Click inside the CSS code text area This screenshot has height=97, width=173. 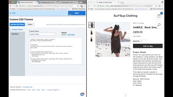(55, 51)
